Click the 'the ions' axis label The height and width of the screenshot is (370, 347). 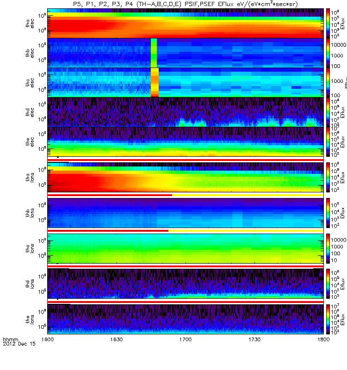(x=30, y=319)
